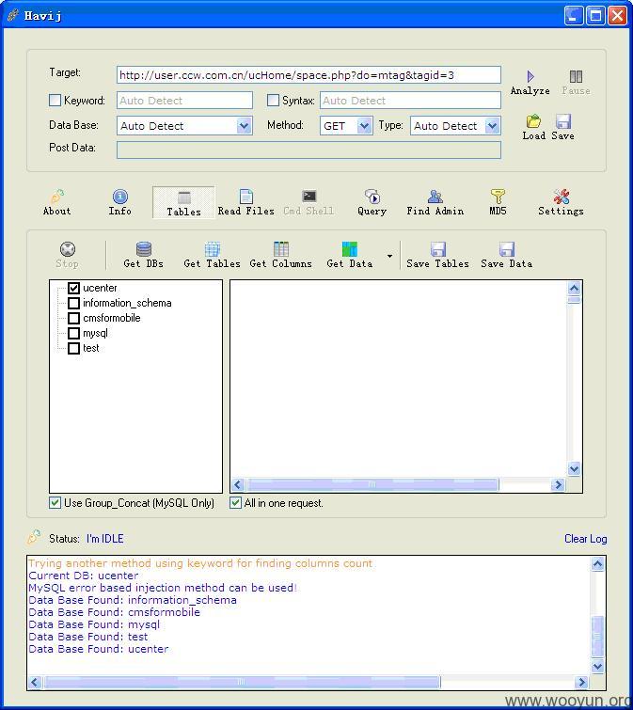
Task: Click the Syntax Auto Detect field
Action: pyautogui.click(x=411, y=100)
